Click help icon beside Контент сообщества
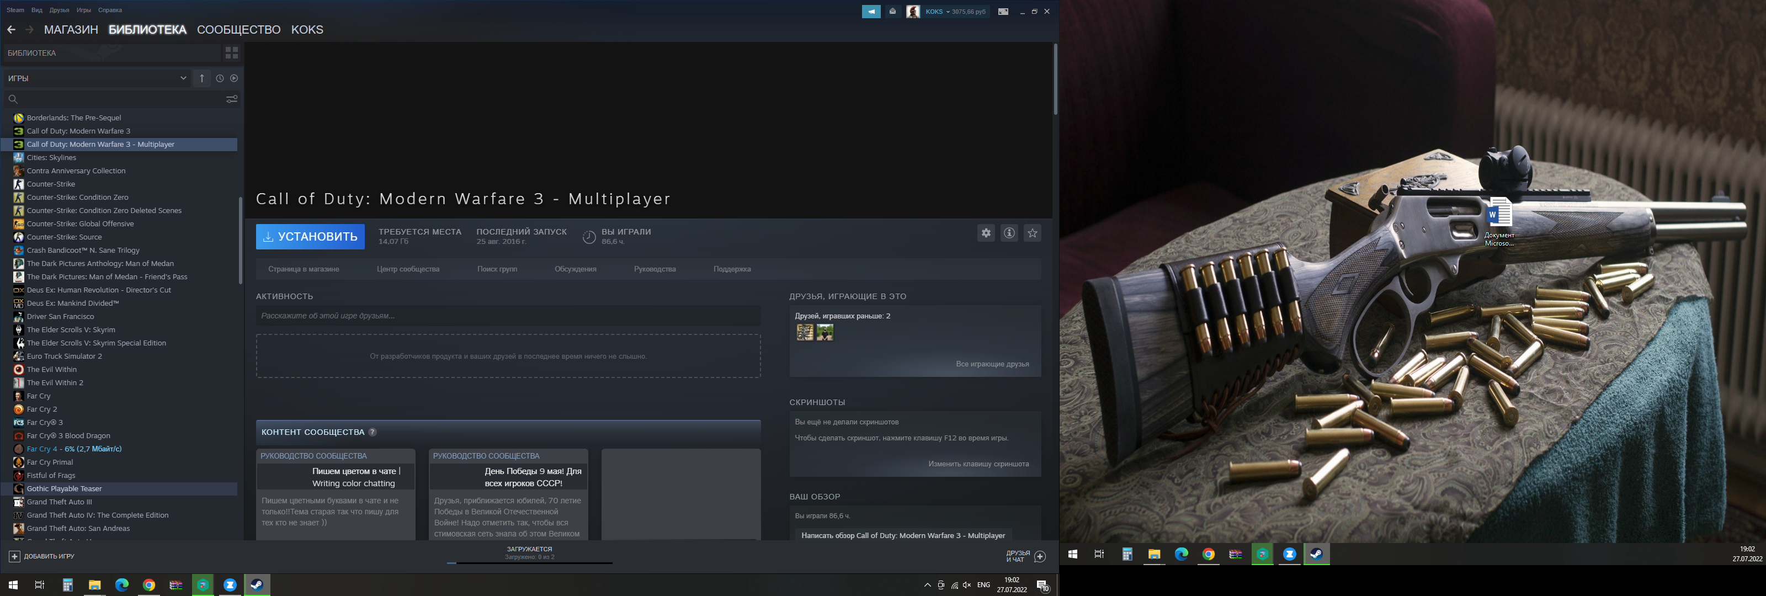Viewport: 1766px width, 596px height. pos(373,432)
